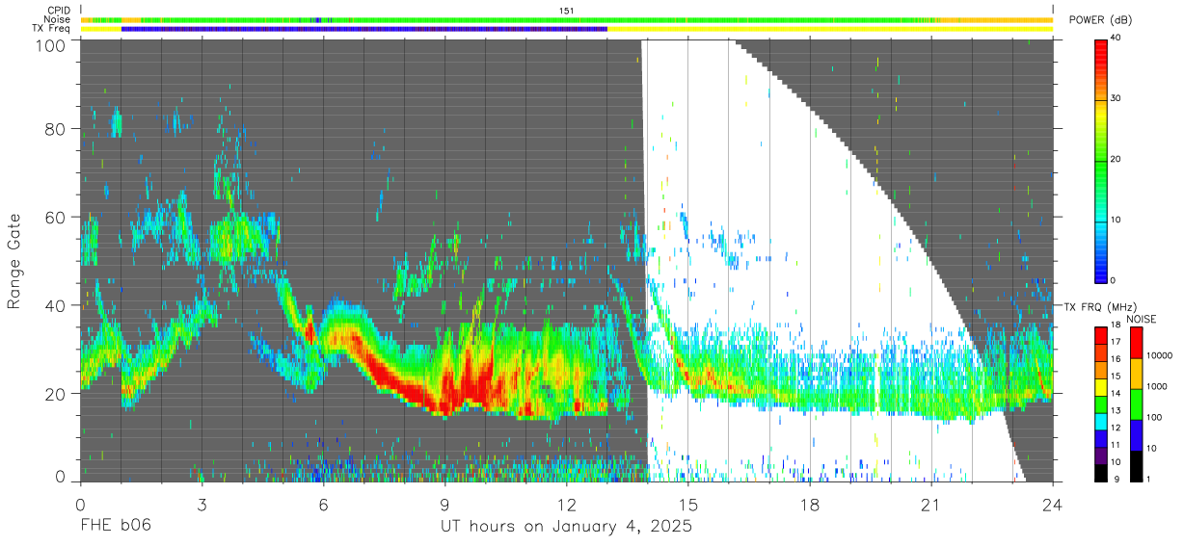Click the power colorbar label 40

click(x=1117, y=39)
